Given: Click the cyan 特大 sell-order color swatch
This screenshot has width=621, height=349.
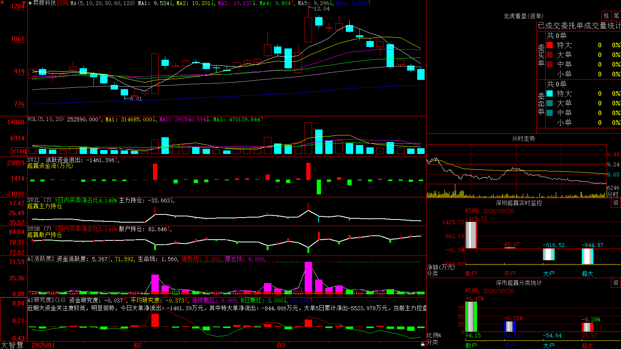Looking at the screenshot, I should [x=550, y=93].
